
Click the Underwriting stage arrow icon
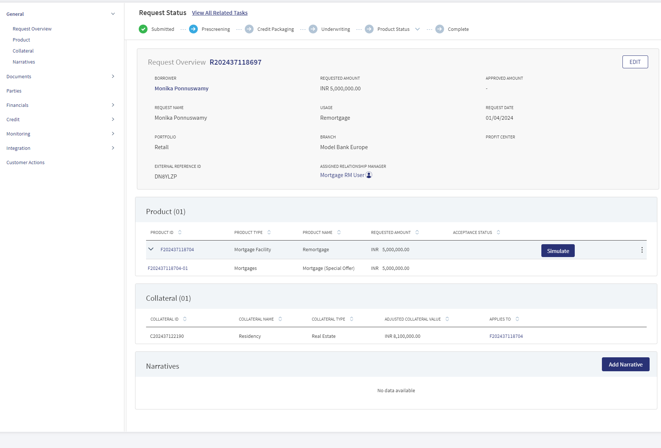click(313, 29)
